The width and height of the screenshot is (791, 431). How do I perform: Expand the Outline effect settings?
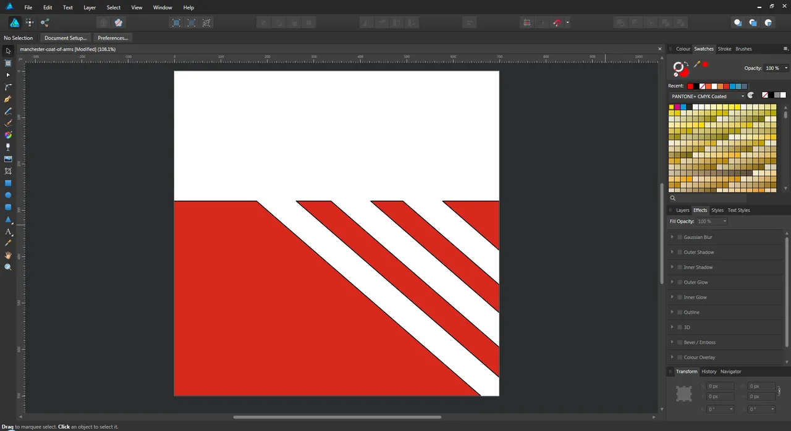tap(672, 312)
